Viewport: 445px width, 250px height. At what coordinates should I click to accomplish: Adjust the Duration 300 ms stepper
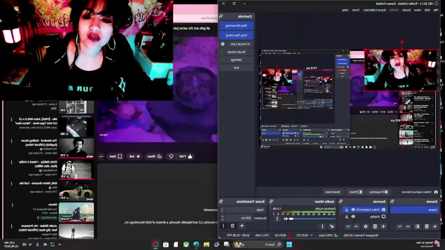point(222,218)
